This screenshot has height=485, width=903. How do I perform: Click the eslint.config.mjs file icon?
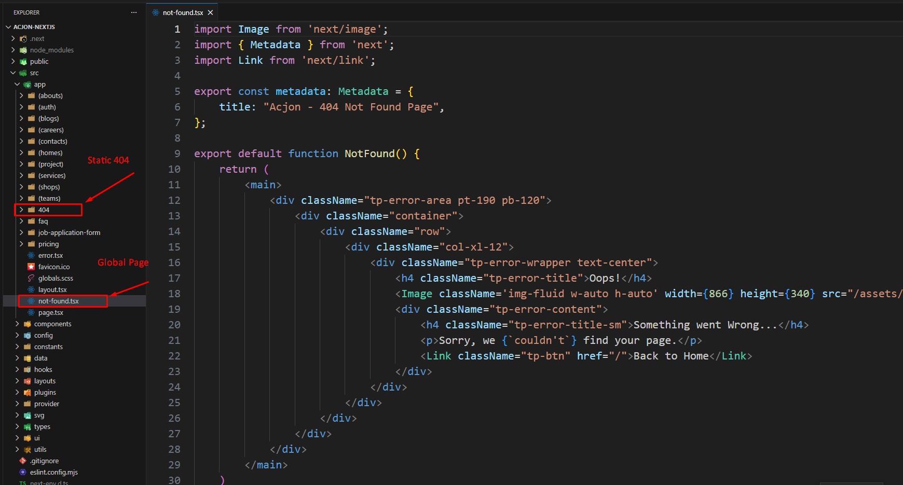click(x=23, y=472)
